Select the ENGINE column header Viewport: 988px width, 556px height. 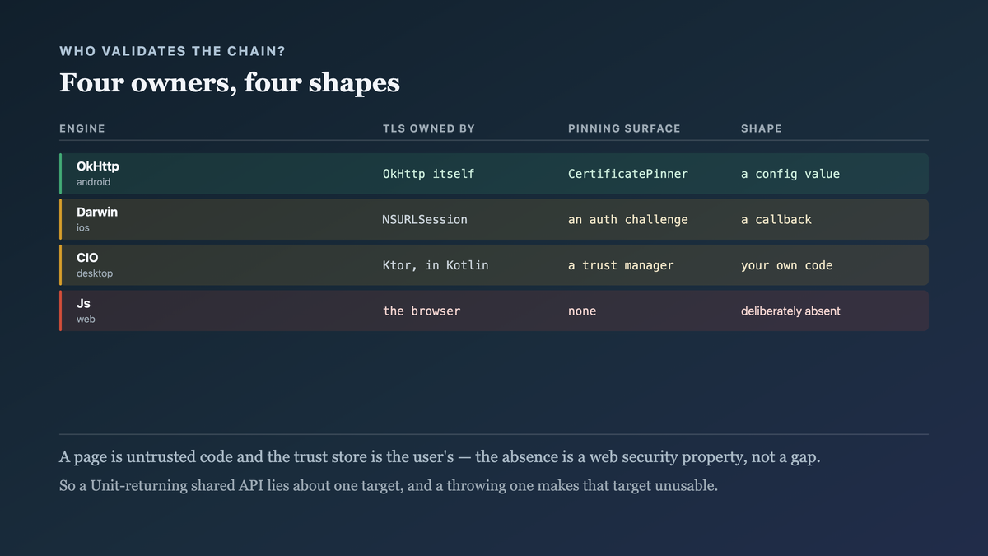[x=82, y=128]
